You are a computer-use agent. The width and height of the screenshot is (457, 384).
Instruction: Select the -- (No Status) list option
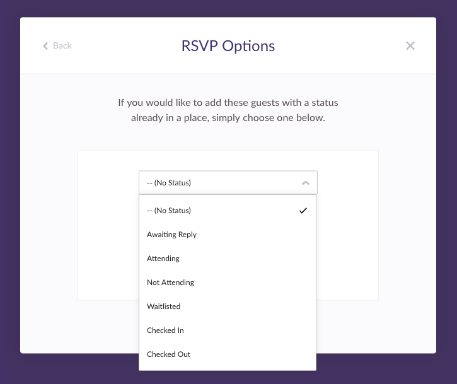[228, 211]
